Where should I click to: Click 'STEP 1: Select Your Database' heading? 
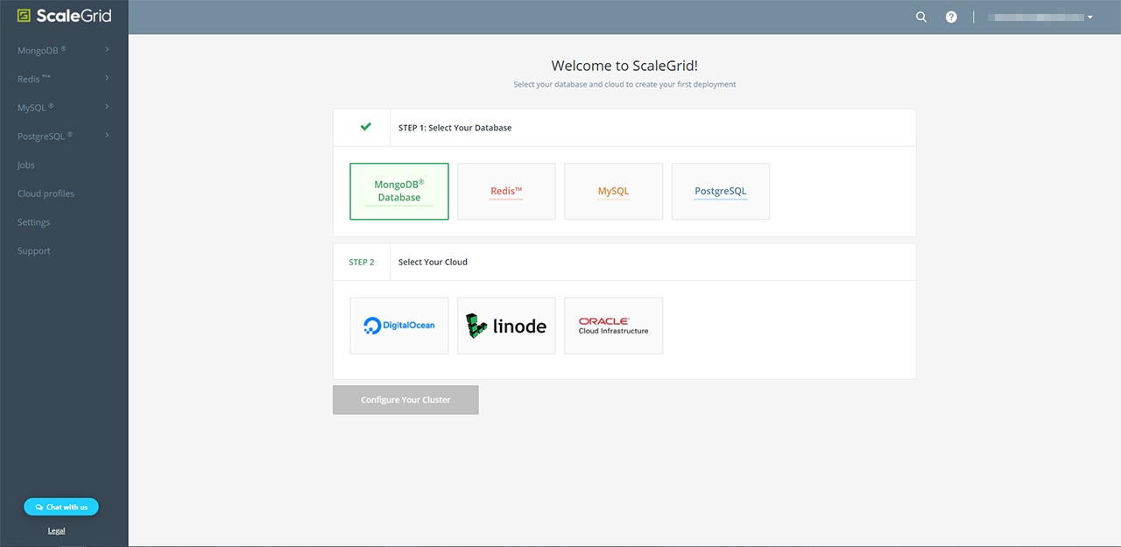pyautogui.click(x=455, y=128)
